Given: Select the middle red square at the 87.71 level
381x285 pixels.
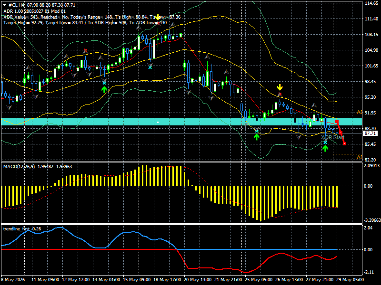Looking at the screenshot, I should pos(341,133).
